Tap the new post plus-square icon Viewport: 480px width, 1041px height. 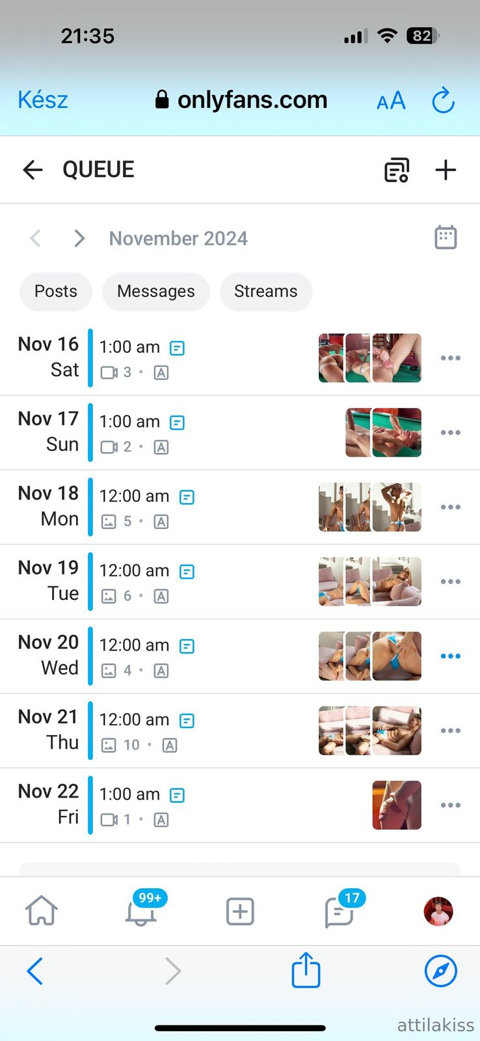(240, 911)
